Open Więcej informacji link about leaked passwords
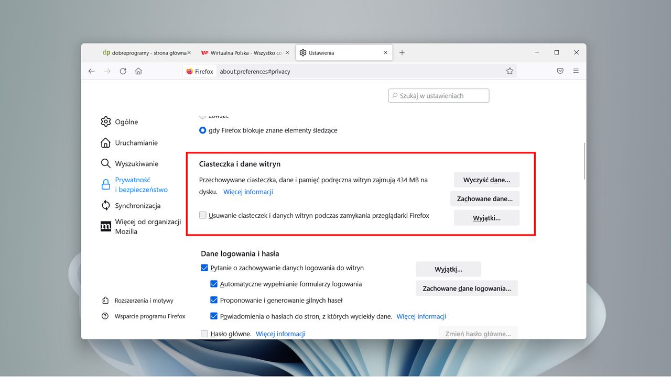 (x=421, y=316)
